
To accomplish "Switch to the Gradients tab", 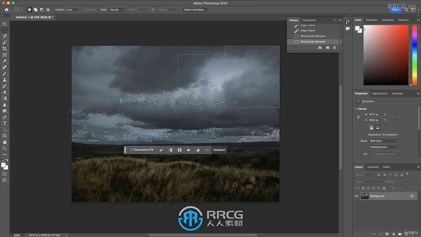I will pos(388,20).
